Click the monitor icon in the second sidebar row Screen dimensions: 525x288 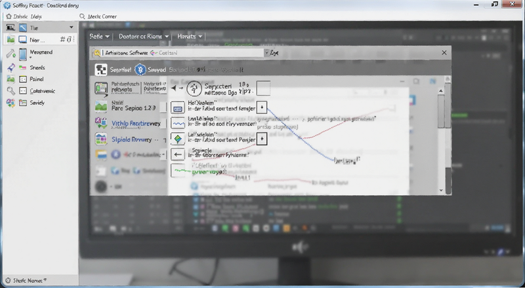tap(23, 40)
